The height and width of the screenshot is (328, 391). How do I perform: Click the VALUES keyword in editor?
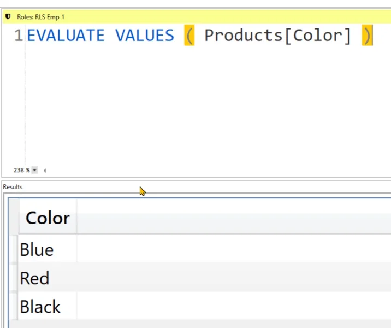[x=145, y=35]
